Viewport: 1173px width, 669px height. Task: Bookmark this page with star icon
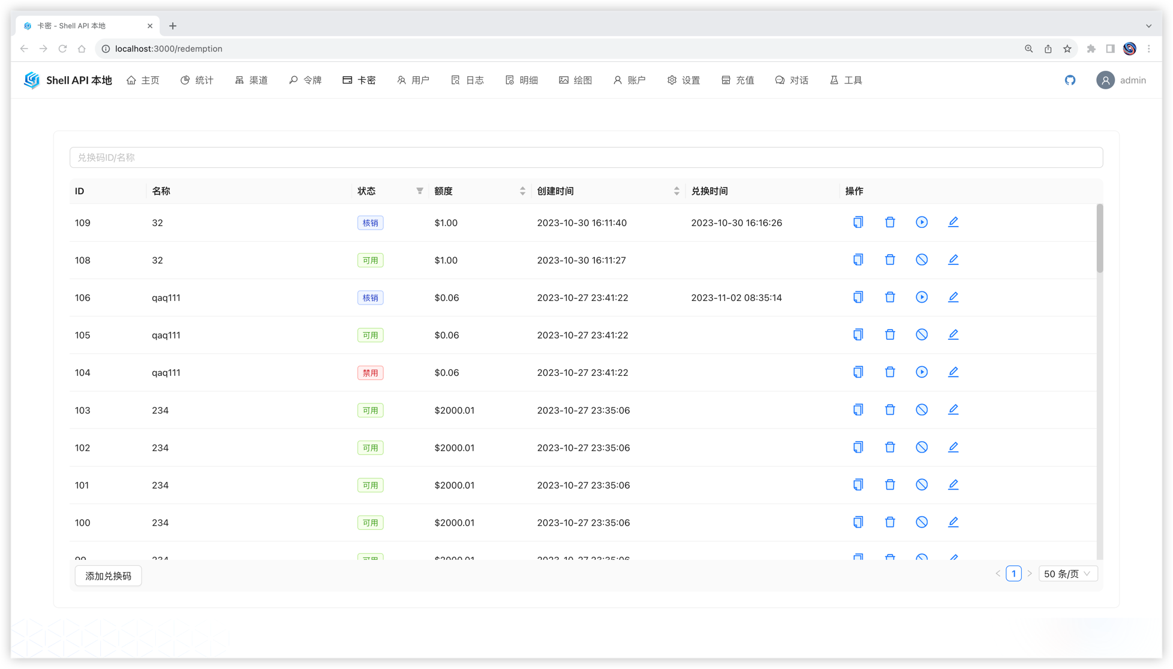pos(1067,49)
